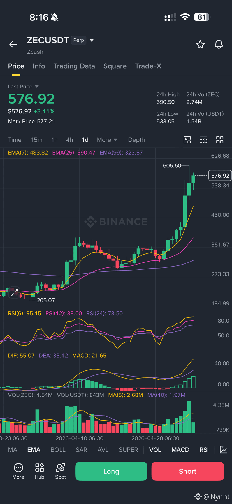
Task: Tap the 24h Low 533.05 value
Action: 166,121
